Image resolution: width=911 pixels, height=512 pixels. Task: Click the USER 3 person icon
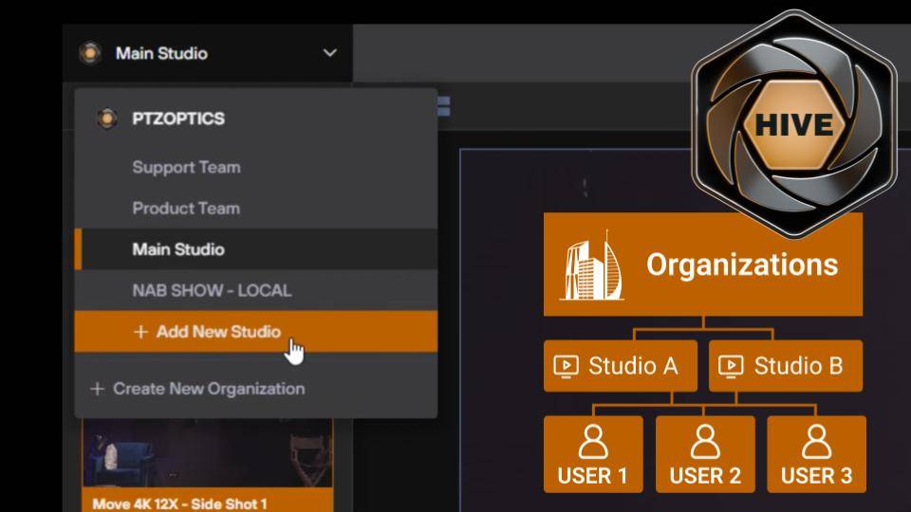tap(817, 443)
